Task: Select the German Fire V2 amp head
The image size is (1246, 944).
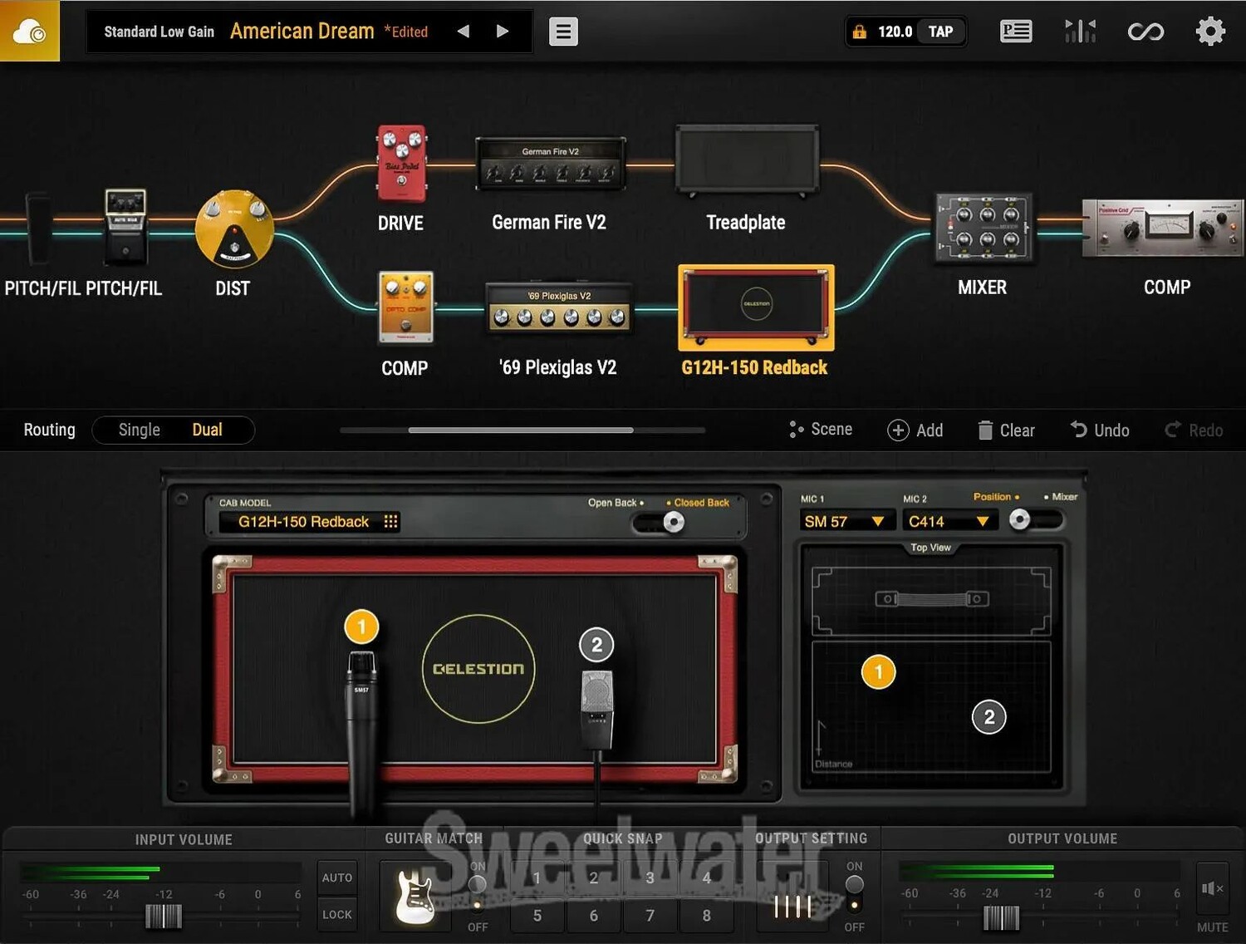Action: coord(550,163)
